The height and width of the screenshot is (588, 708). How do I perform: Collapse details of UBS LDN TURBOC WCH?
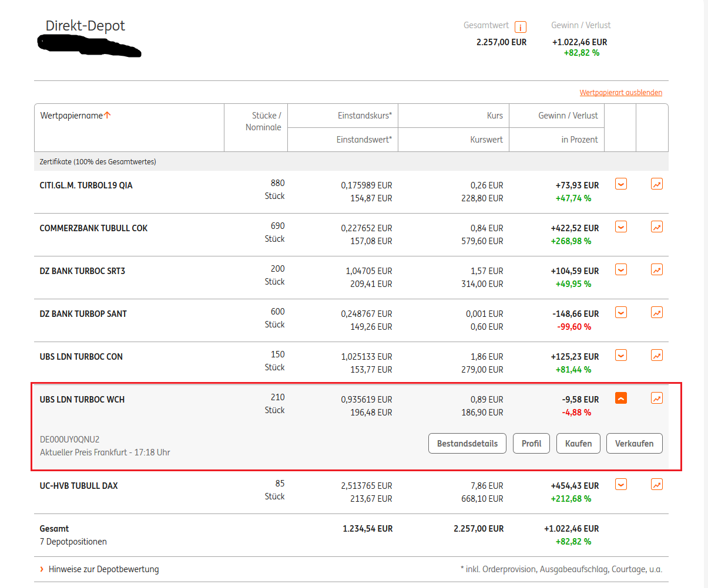pos(621,398)
